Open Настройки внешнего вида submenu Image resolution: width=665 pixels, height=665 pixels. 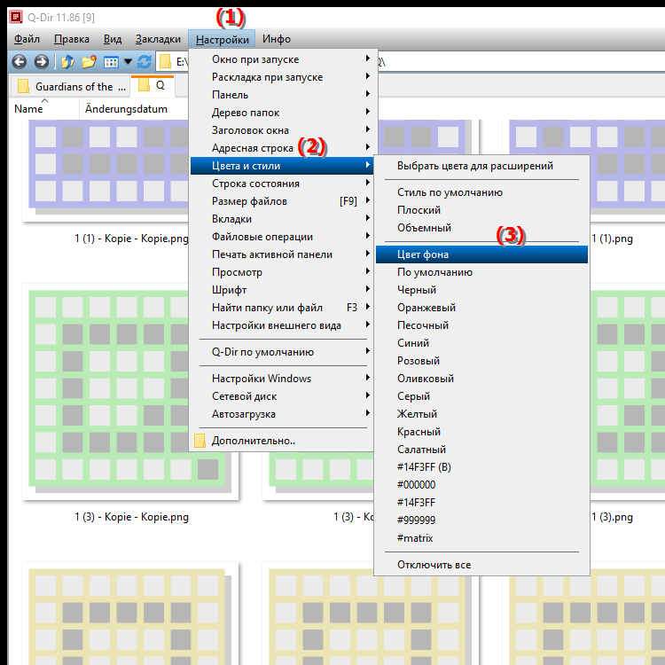282,325
